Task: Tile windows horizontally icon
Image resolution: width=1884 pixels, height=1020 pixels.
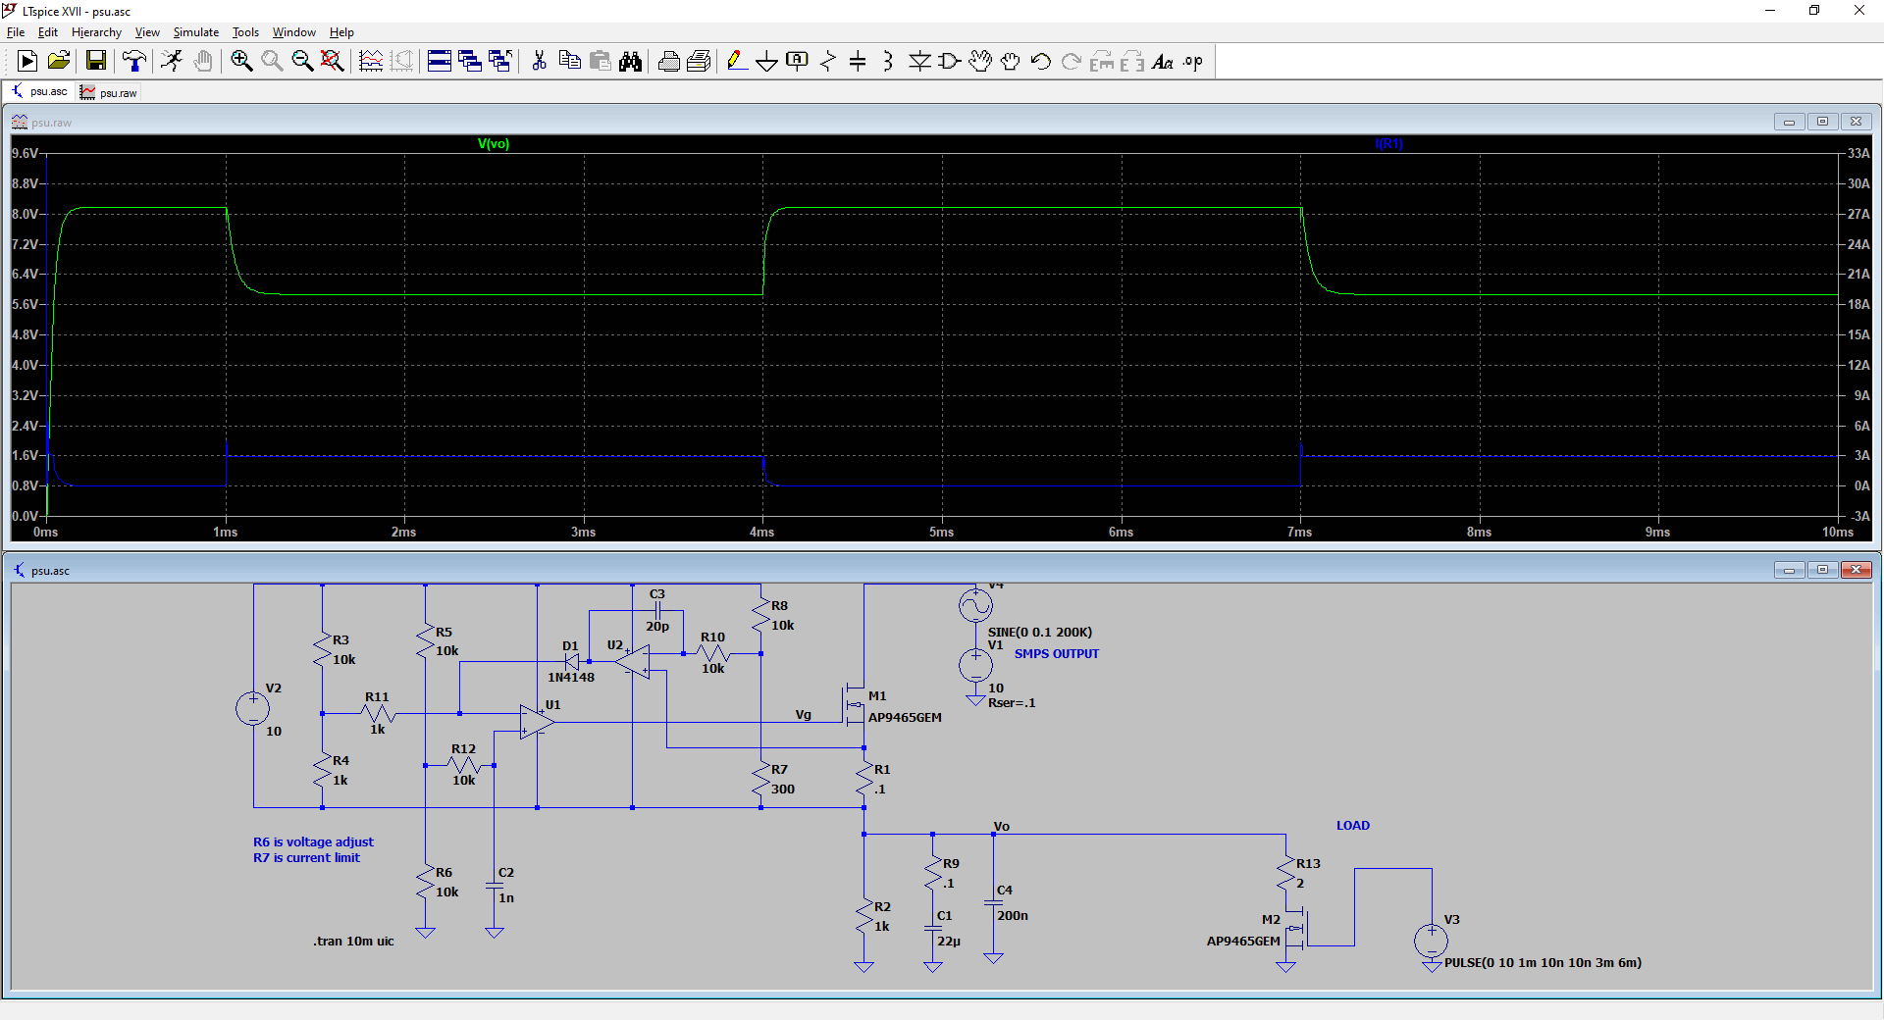Action: pos(440,61)
